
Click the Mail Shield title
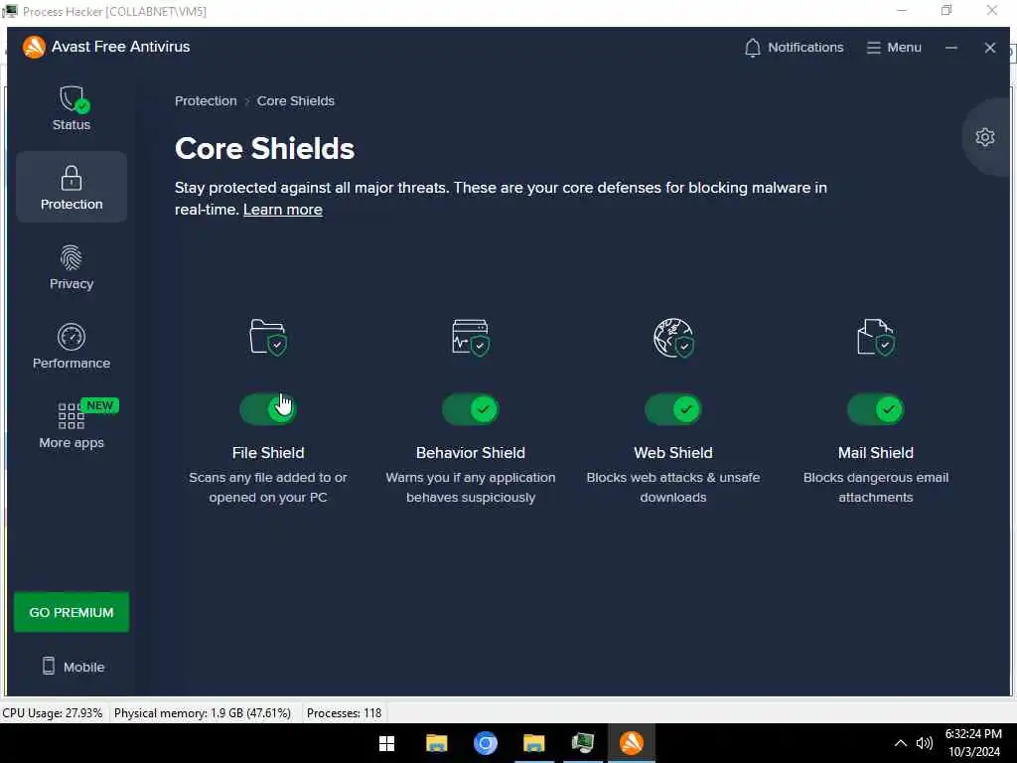pos(876,453)
